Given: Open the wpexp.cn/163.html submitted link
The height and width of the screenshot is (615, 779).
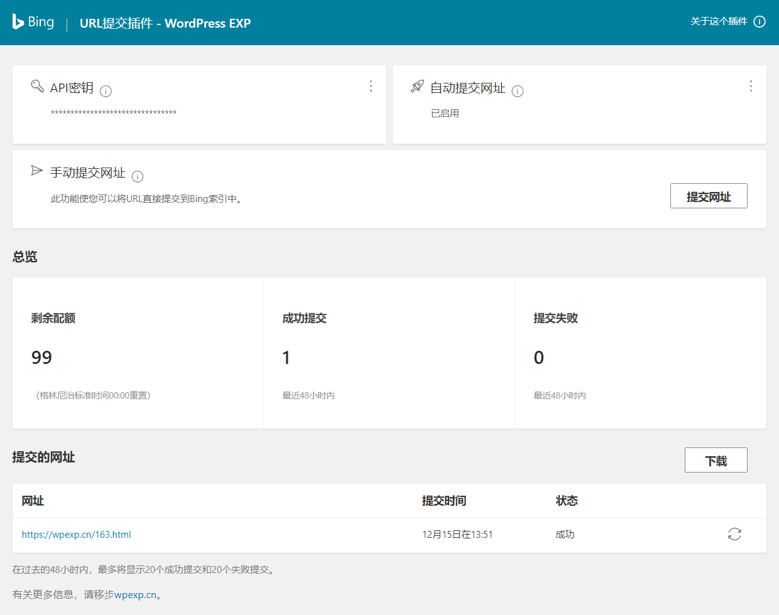Looking at the screenshot, I should pos(77,535).
